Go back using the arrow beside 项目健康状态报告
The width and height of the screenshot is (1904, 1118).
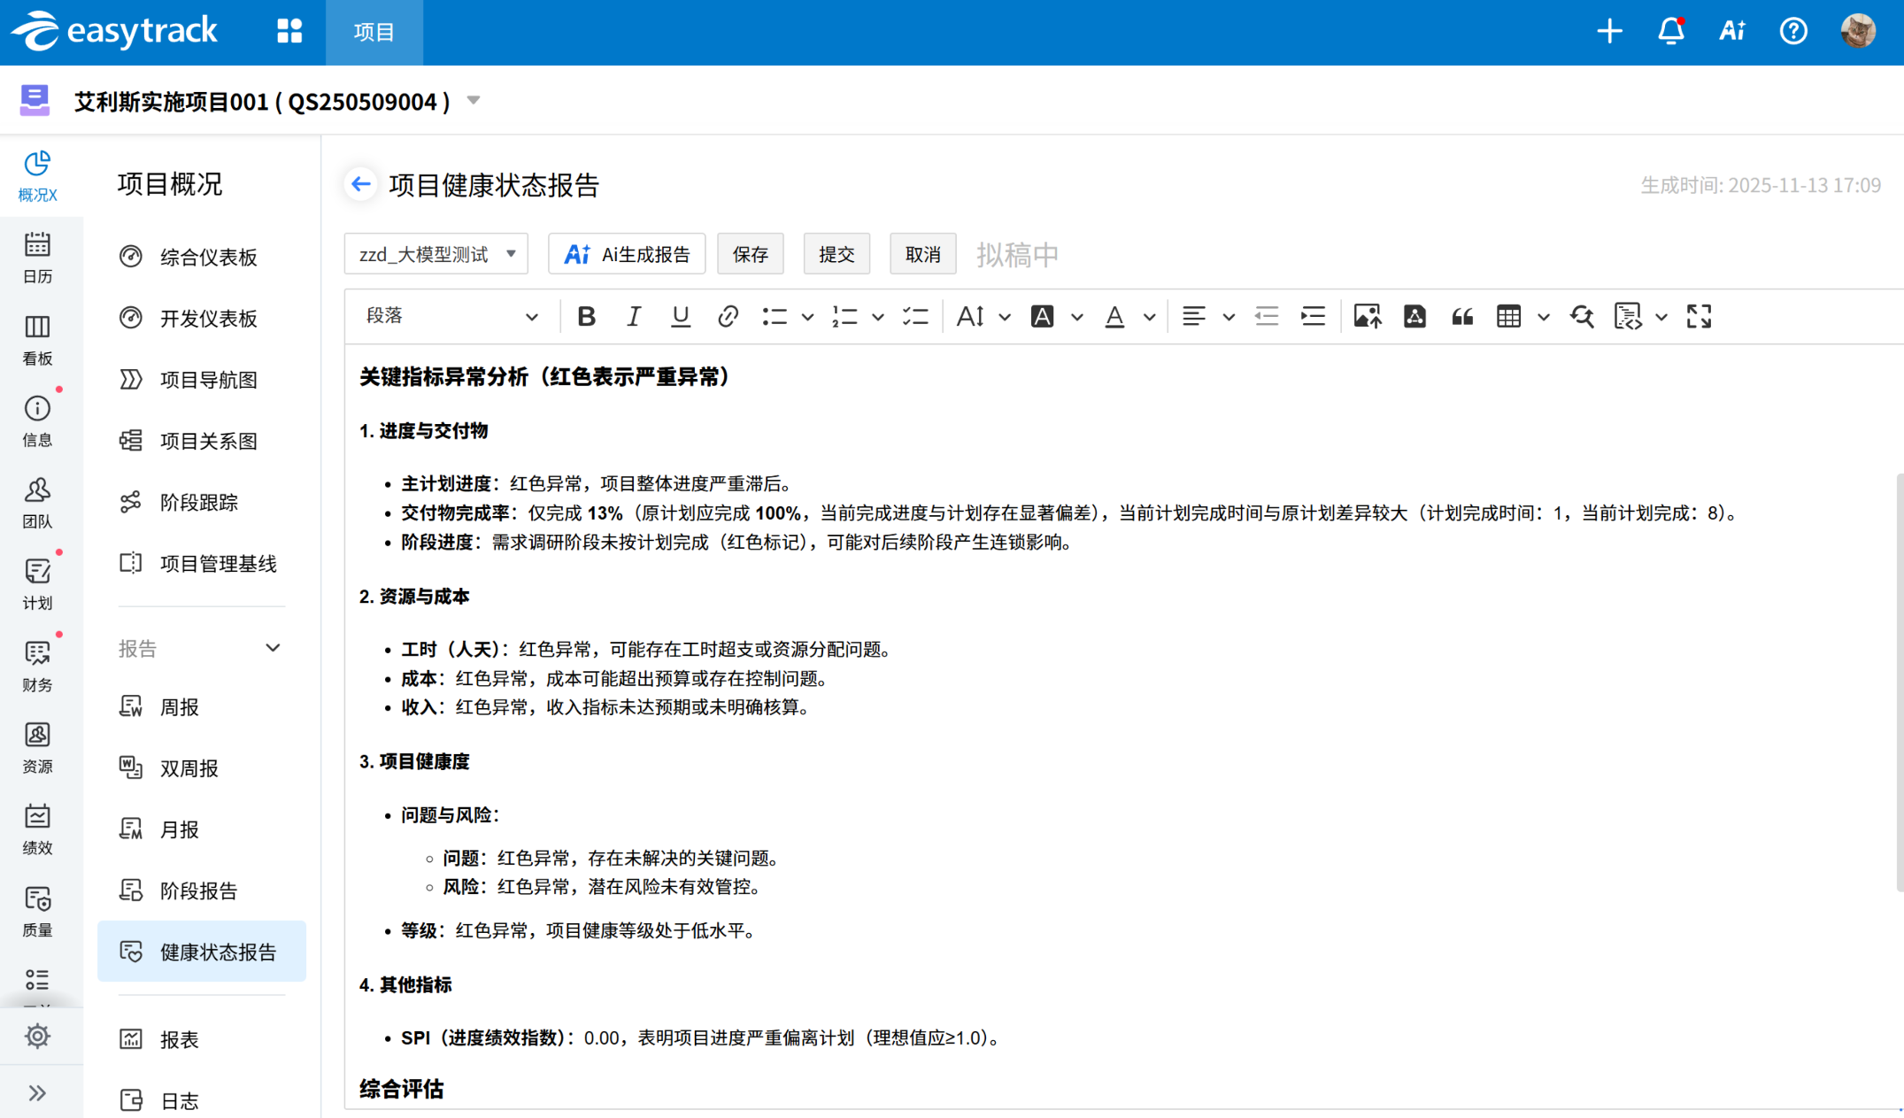[360, 184]
